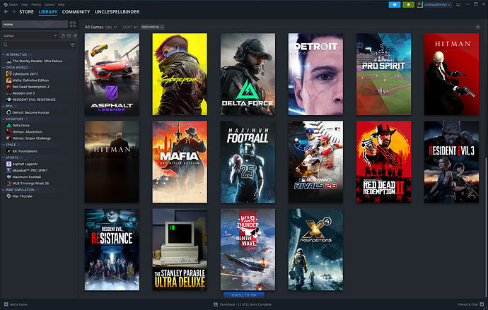Go back with the left arrow navigation icon

[6, 12]
